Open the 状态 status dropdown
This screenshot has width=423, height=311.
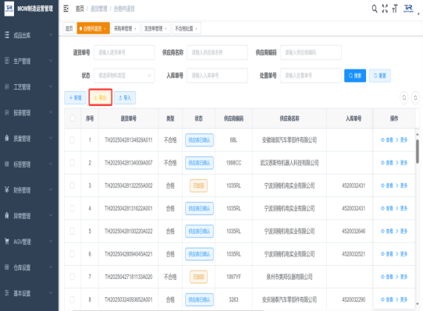pyautogui.click(x=124, y=76)
